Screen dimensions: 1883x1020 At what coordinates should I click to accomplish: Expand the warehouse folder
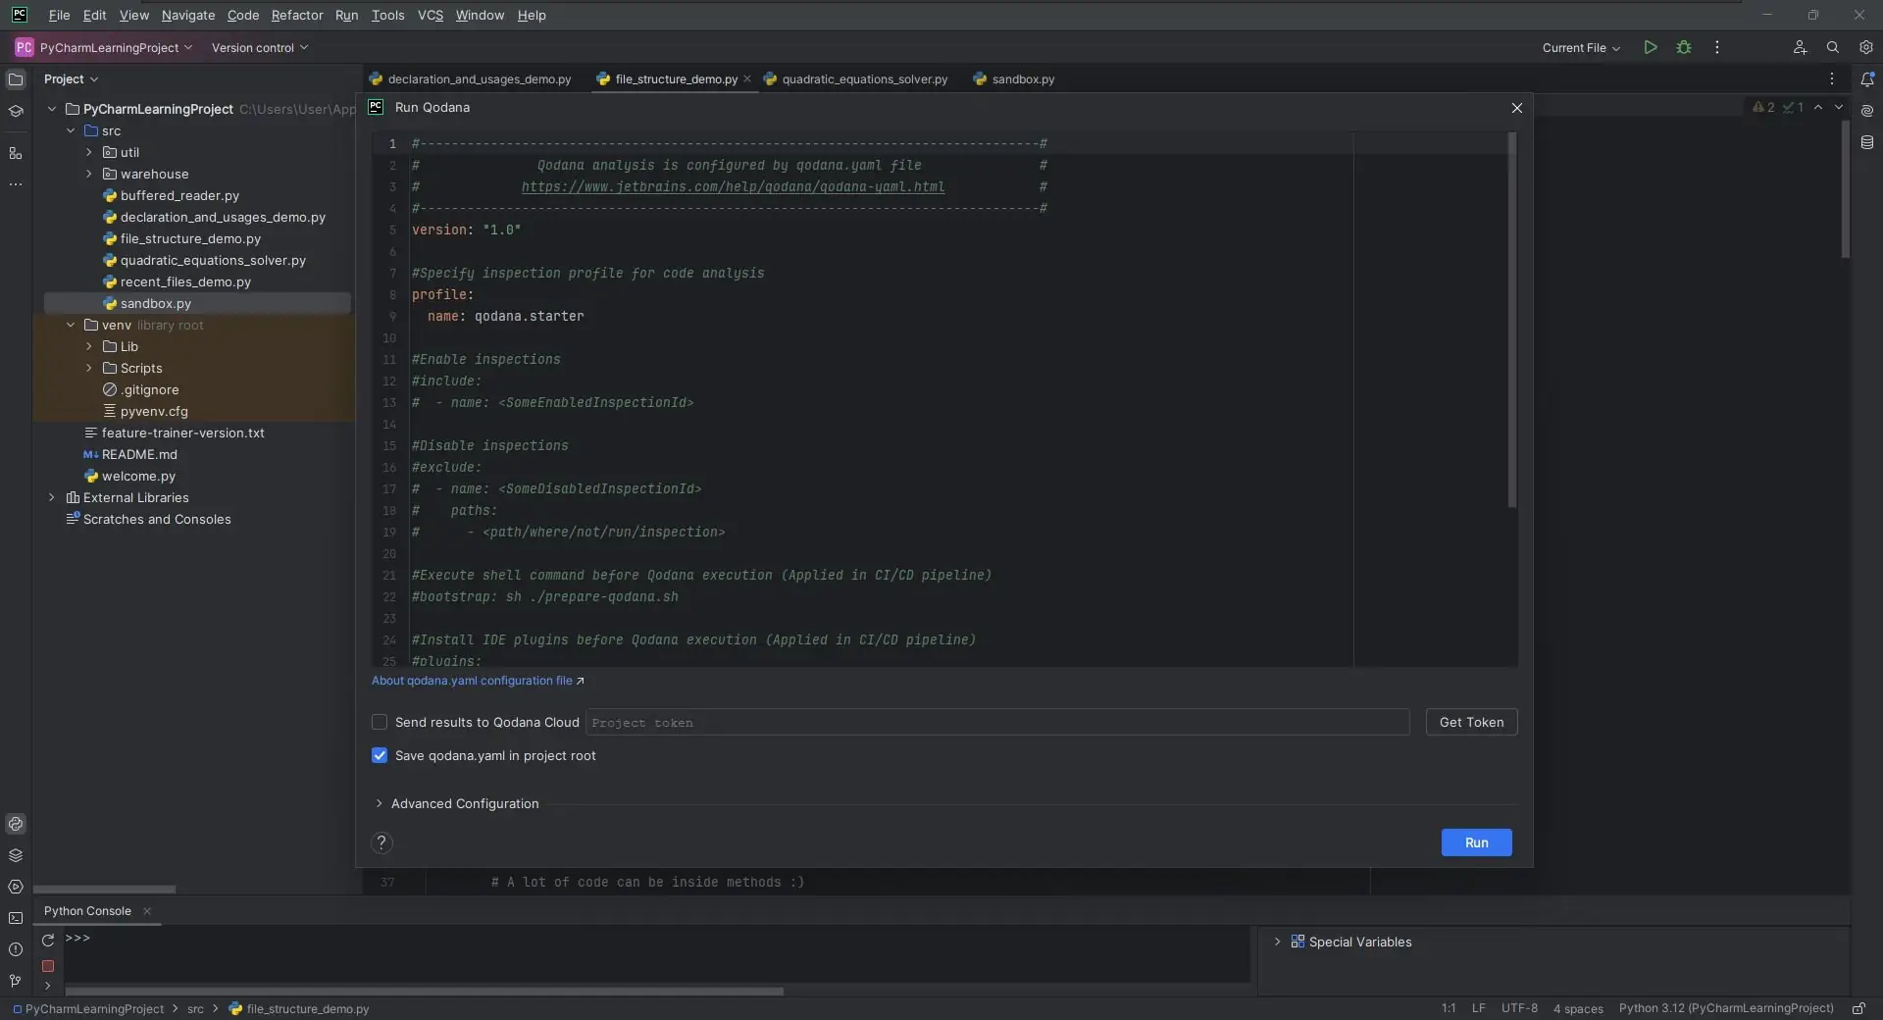[x=89, y=175]
